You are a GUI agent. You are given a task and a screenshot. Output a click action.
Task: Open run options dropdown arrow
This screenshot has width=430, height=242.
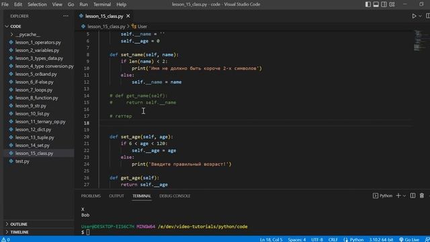[x=420, y=16]
